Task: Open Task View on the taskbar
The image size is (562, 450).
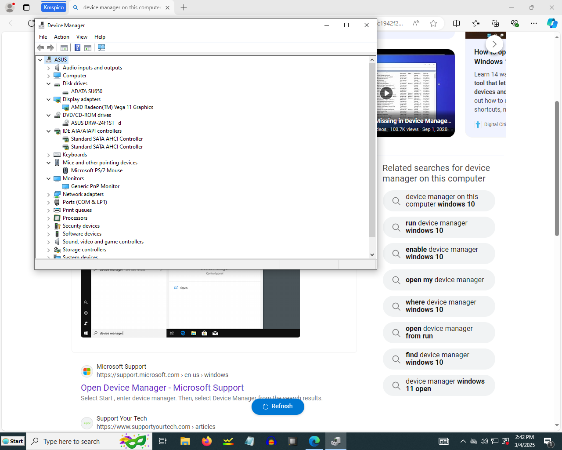Action: [x=163, y=441]
